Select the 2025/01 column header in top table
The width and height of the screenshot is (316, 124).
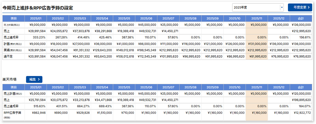36,18
